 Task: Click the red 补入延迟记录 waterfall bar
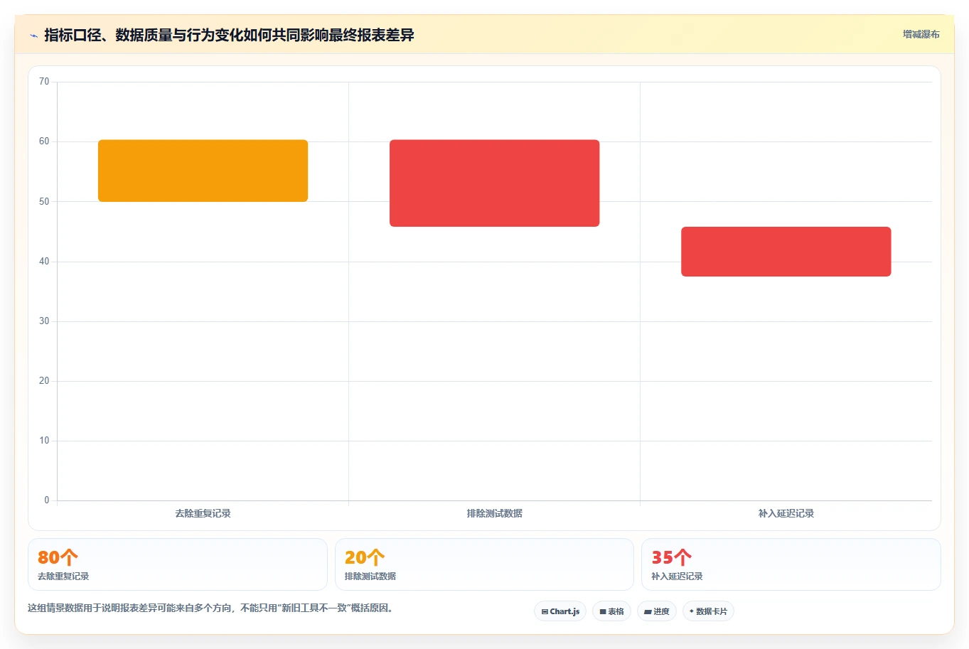click(x=786, y=252)
